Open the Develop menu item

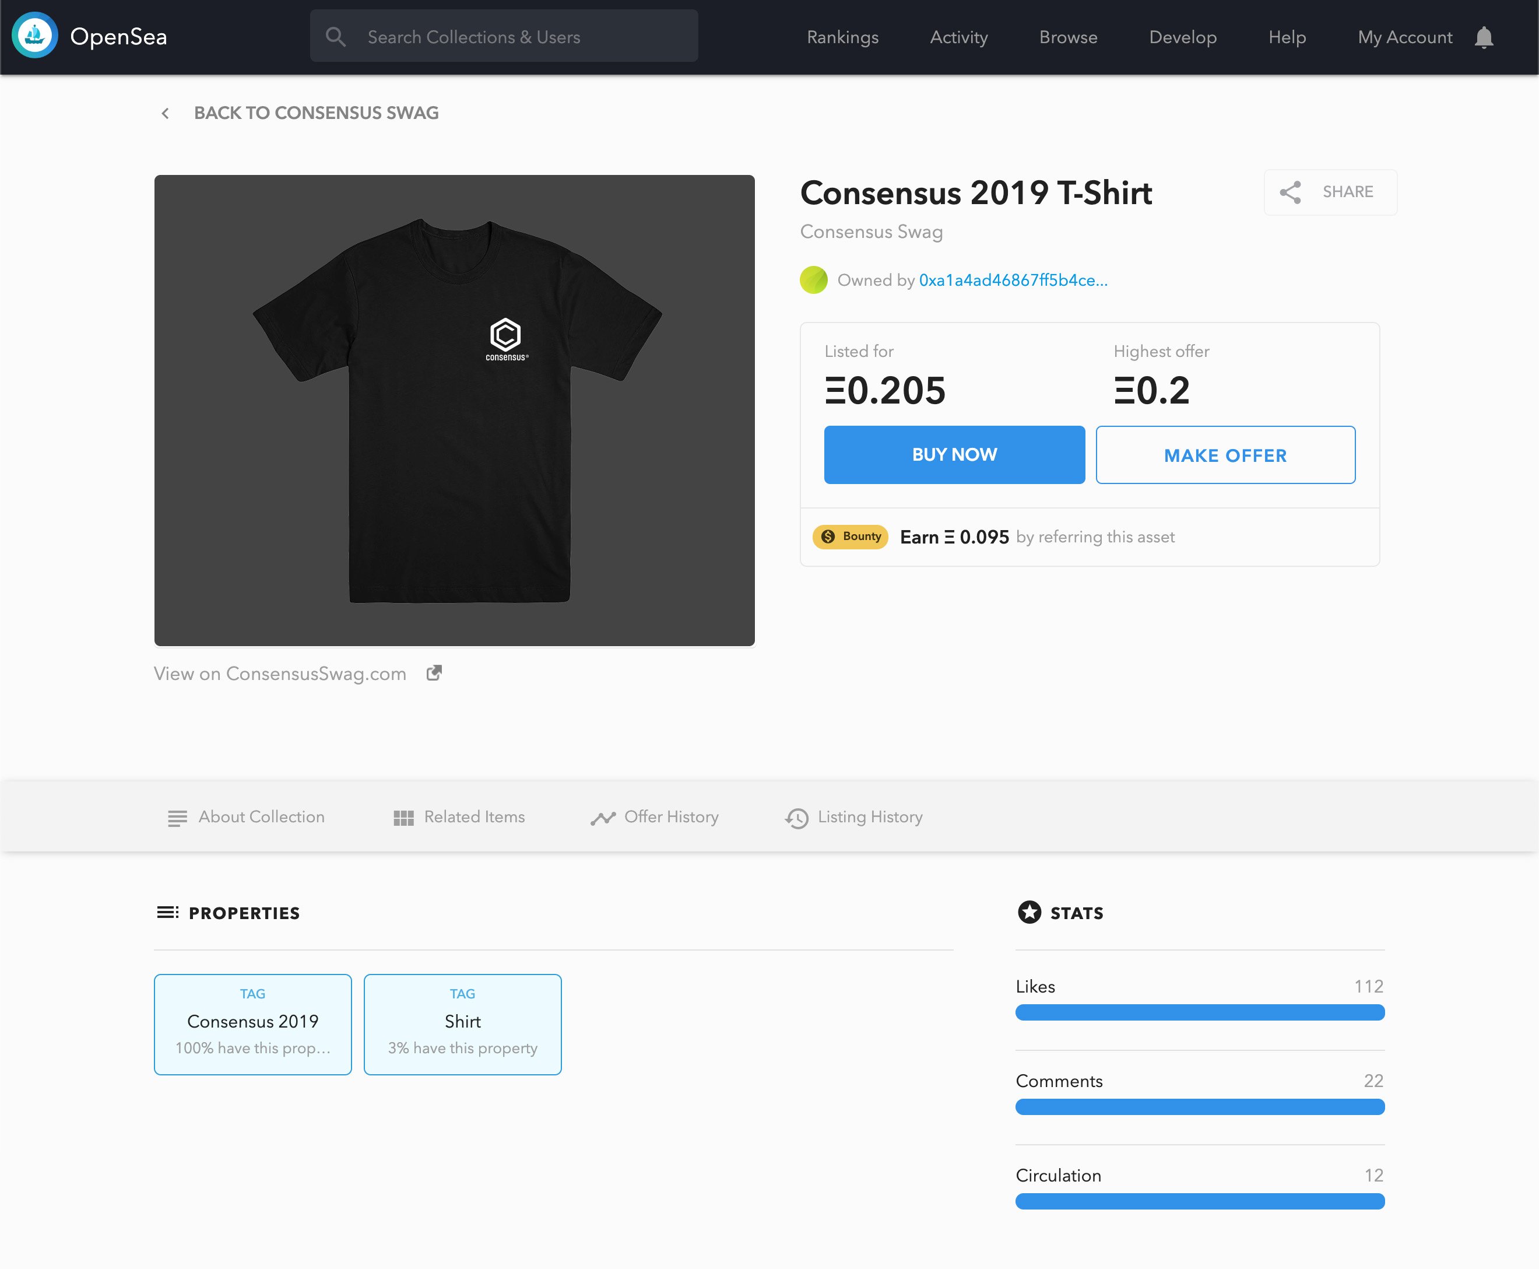(1182, 37)
